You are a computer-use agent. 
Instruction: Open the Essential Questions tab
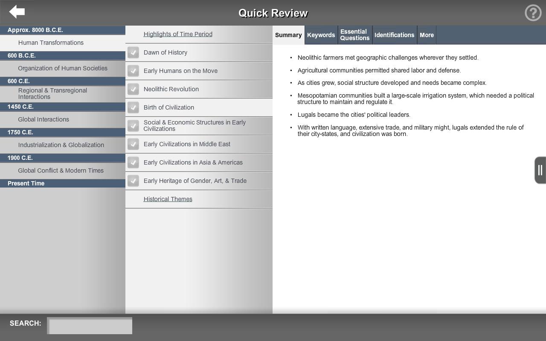tap(354, 35)
